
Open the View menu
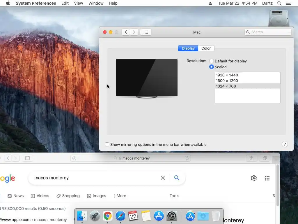(x=79, y=3)
